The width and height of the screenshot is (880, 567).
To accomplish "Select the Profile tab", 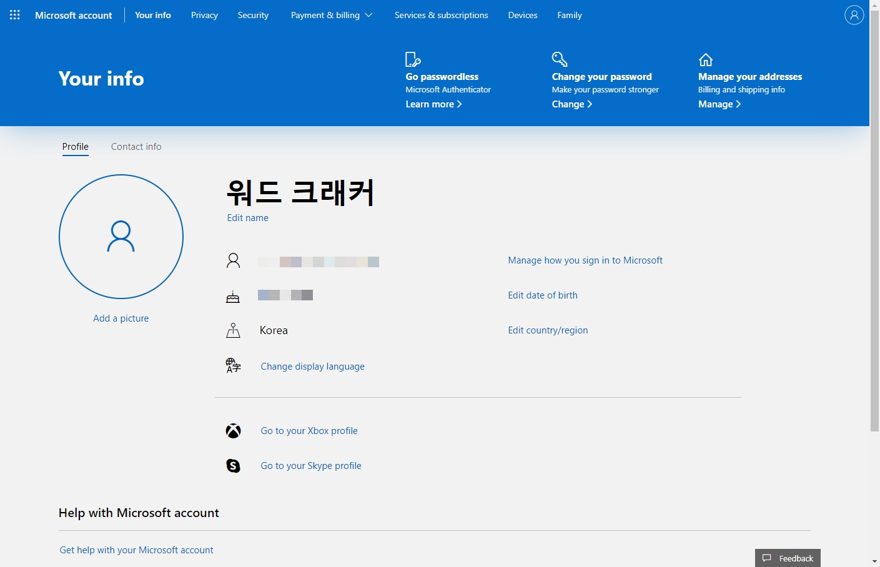I will click(75, 146).
